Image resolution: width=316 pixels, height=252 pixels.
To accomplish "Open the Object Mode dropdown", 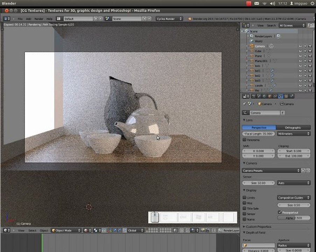I will 66,230.
